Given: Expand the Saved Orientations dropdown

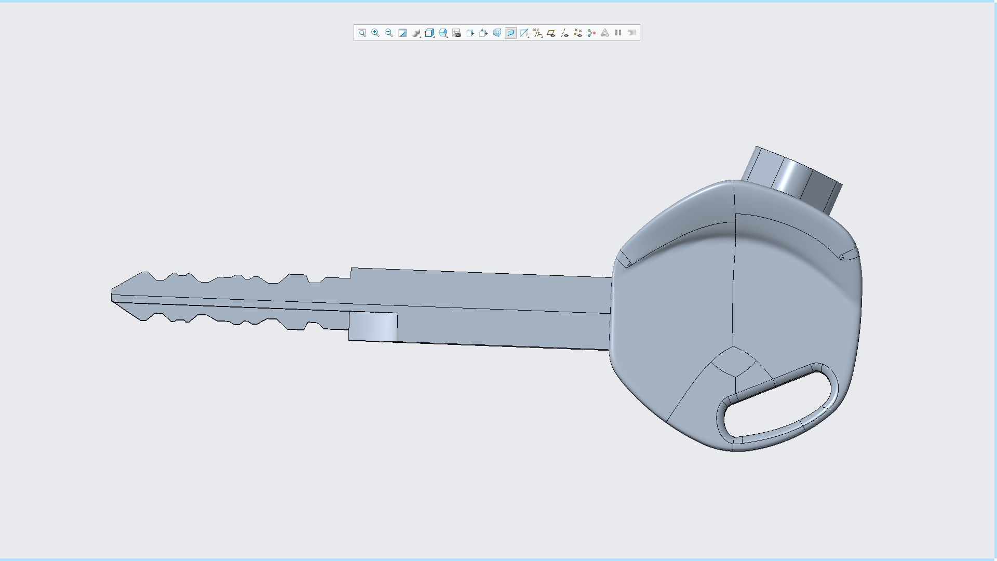Looking at the screenshot, I should tap(443, 33).
